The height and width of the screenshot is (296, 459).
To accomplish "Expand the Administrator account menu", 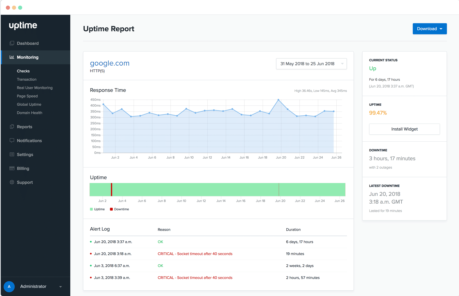I will [60, 286].
